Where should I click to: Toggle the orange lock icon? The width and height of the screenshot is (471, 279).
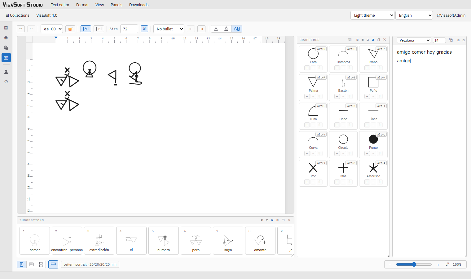70,29
